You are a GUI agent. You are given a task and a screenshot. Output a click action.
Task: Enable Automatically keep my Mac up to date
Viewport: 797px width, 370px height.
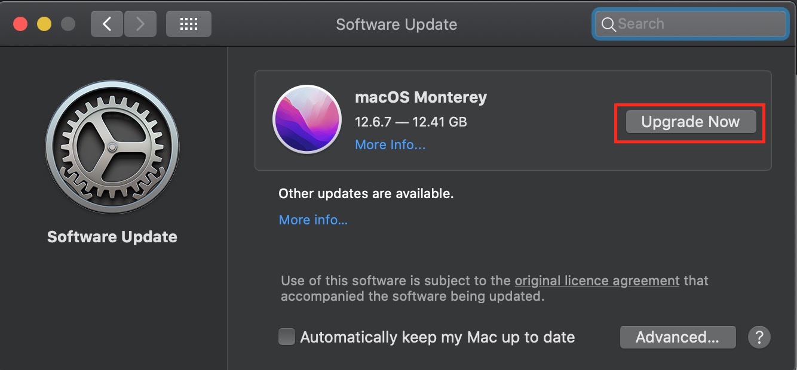tap(287, 337)
